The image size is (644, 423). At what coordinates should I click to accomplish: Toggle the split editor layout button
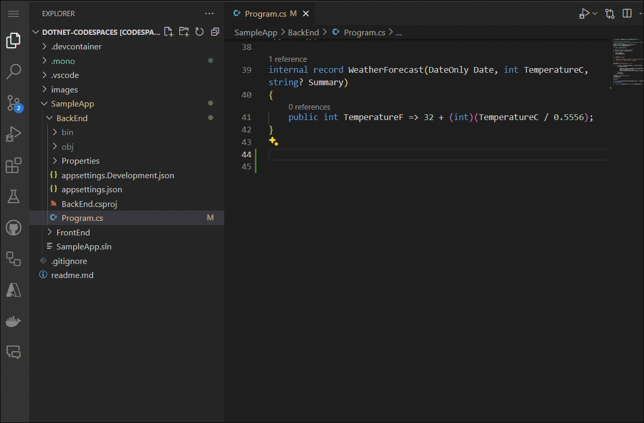pos(627,14)
